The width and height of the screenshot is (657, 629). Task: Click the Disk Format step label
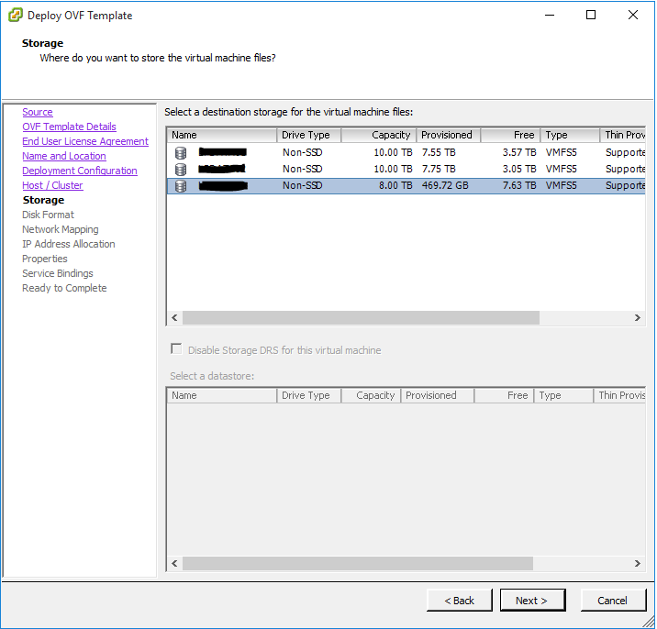point(48,215)
